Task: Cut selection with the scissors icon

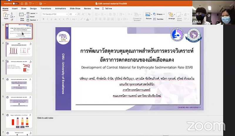Action: 12,13
